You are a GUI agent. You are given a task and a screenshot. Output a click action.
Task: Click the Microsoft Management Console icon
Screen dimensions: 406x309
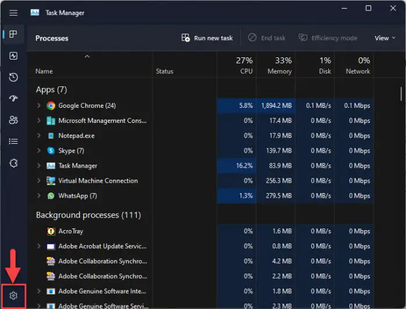[51, 121]
